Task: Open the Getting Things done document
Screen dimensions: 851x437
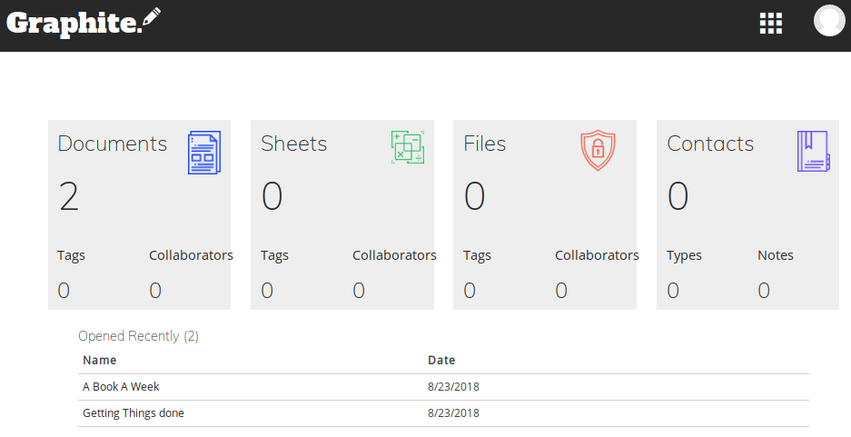Action: (133, 413)
